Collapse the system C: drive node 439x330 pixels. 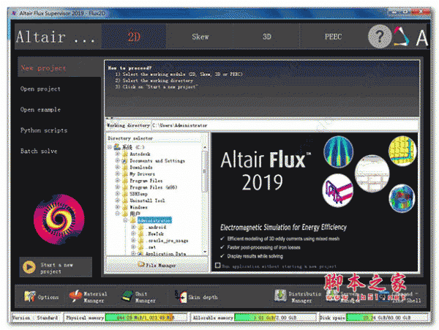pos(110,147)
